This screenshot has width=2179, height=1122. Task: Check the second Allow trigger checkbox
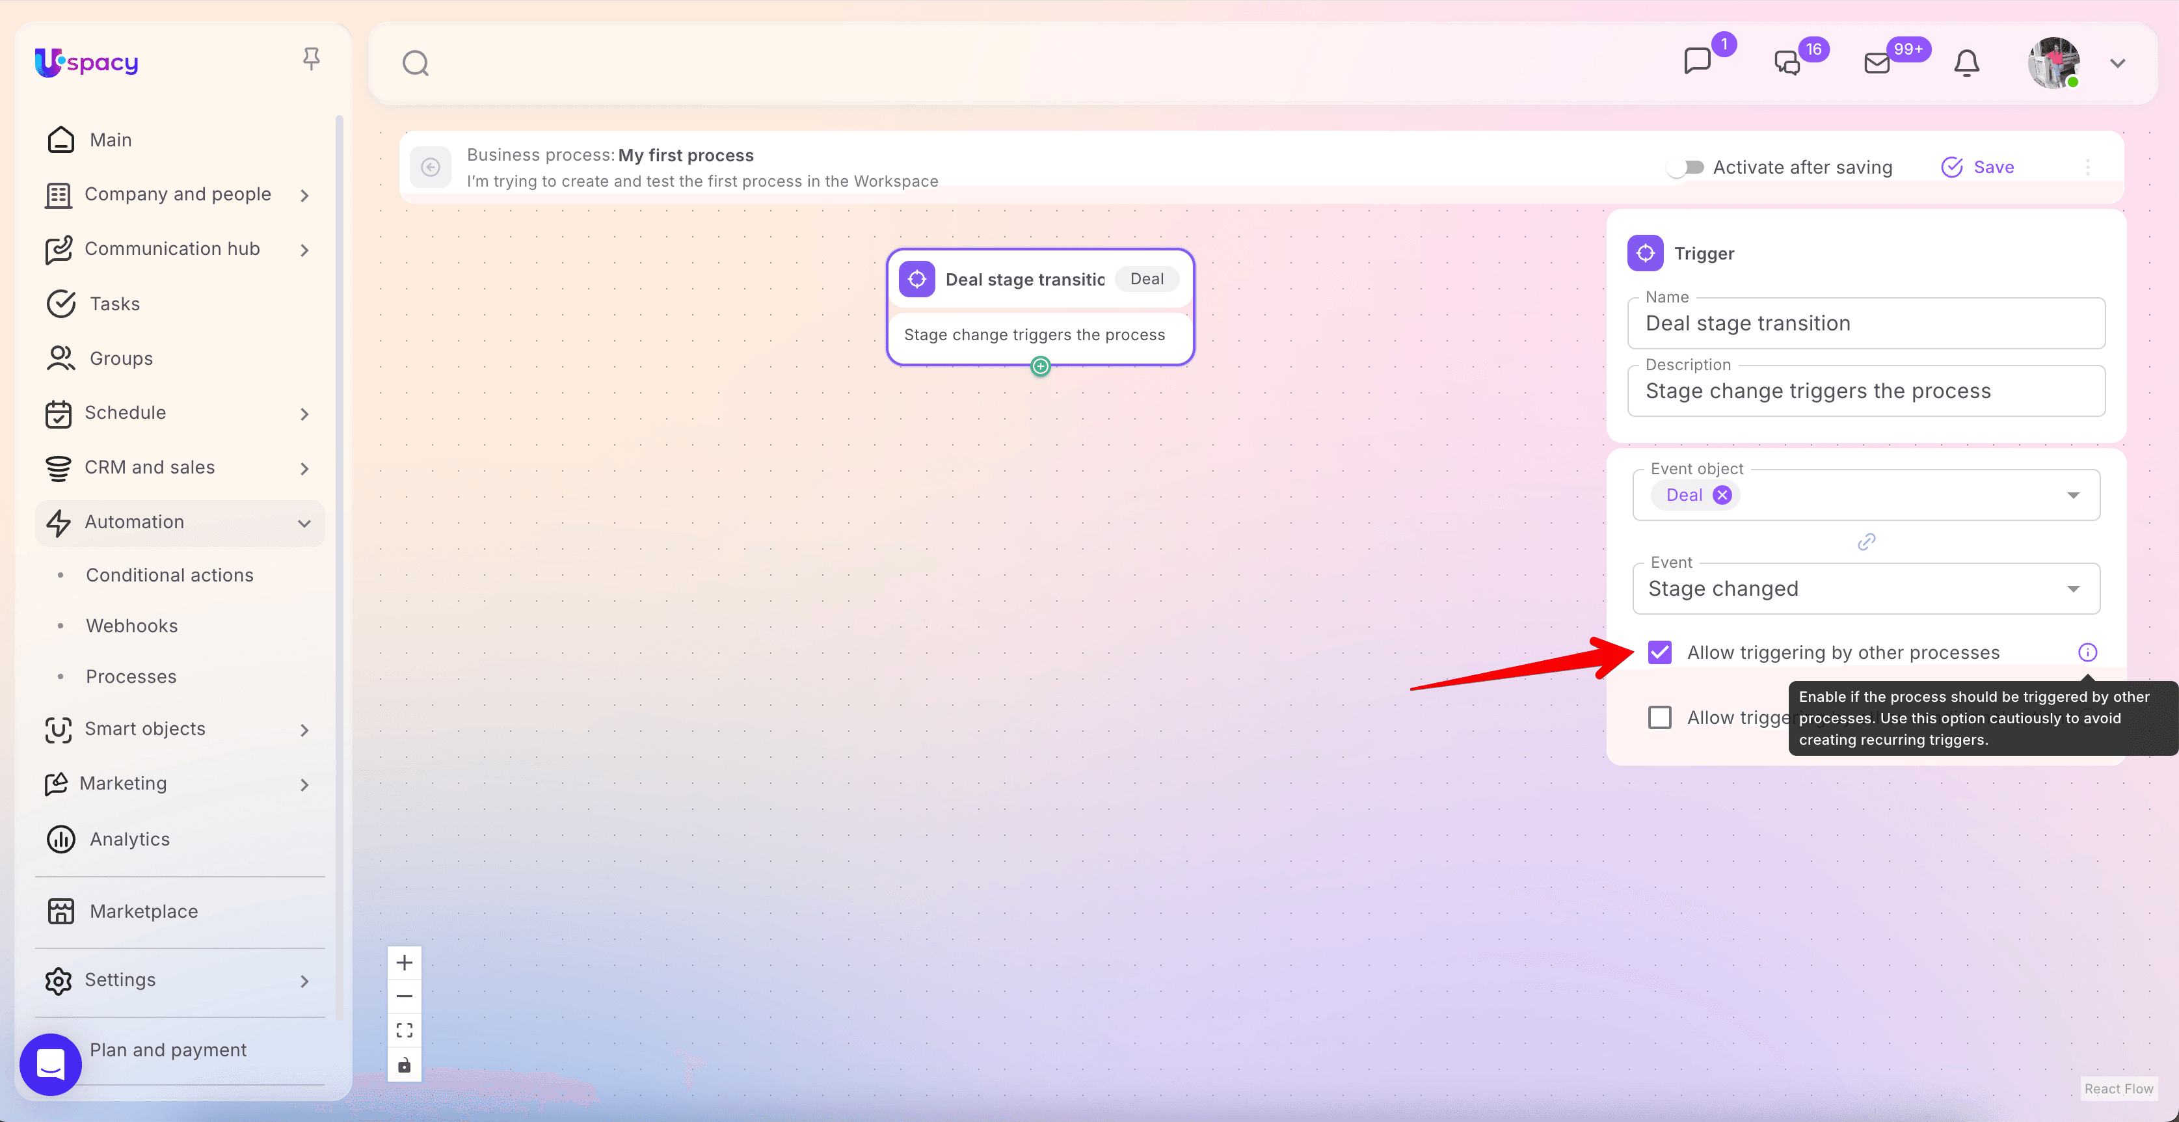(1660, 717)
